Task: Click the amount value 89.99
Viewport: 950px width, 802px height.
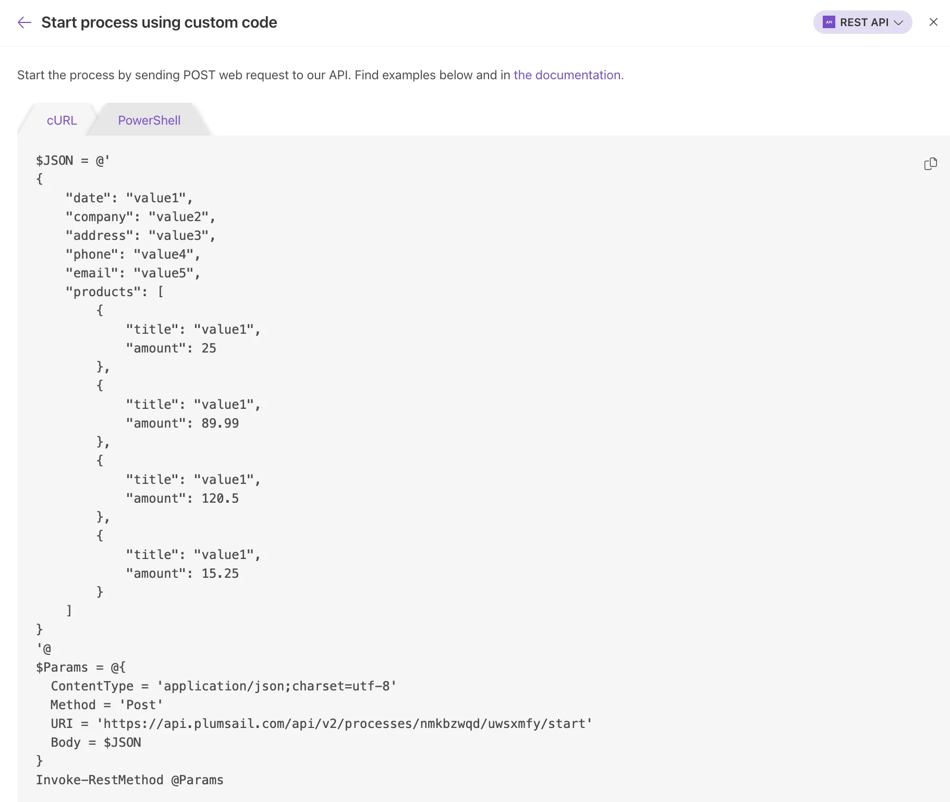Action: click(x=221, y=423)
